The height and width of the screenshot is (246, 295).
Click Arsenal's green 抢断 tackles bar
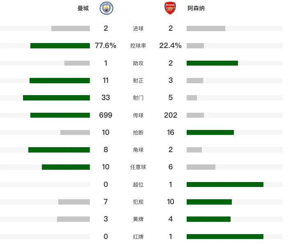point(210,132)
